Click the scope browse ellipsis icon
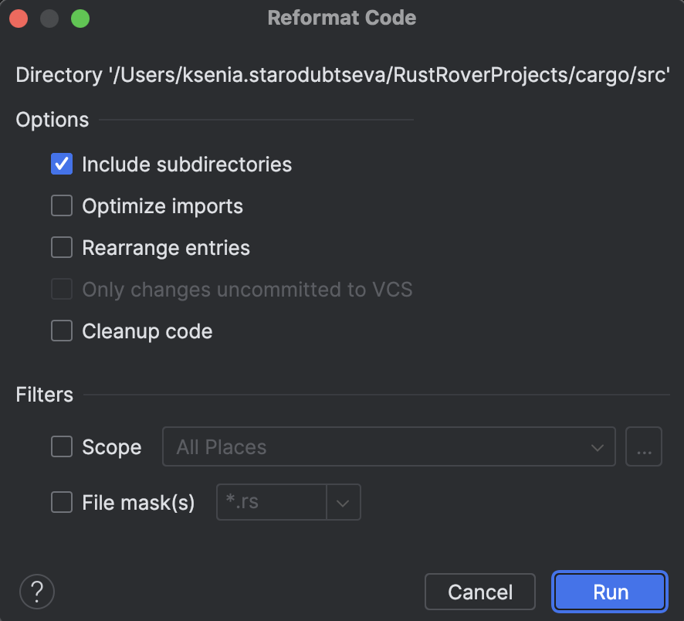 644,446
